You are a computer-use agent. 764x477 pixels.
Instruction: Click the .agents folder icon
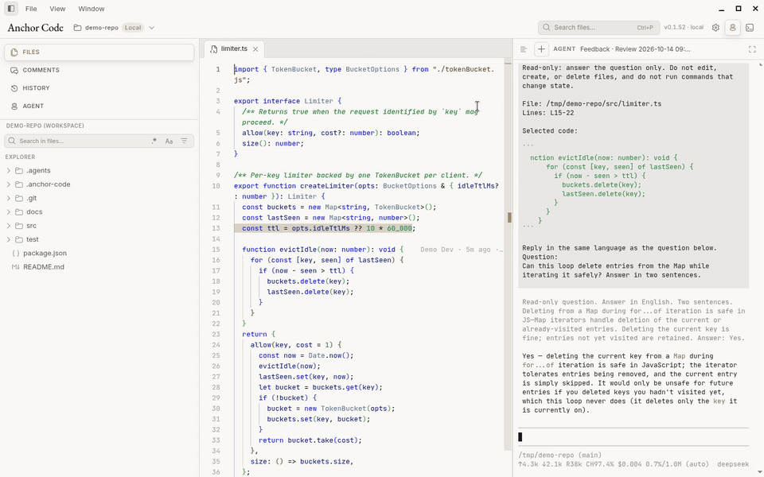[19, 171]
